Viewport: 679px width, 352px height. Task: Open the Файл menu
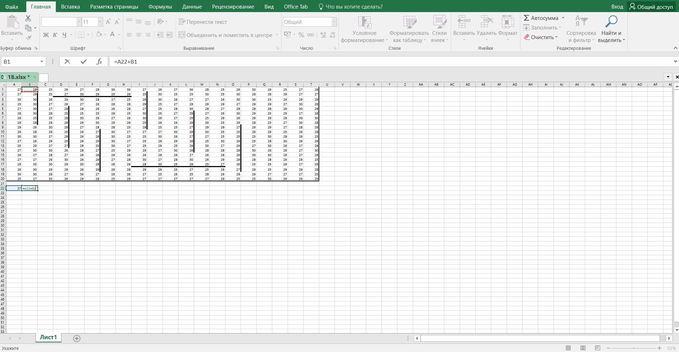pyautogui.click(x=12, y=6)
